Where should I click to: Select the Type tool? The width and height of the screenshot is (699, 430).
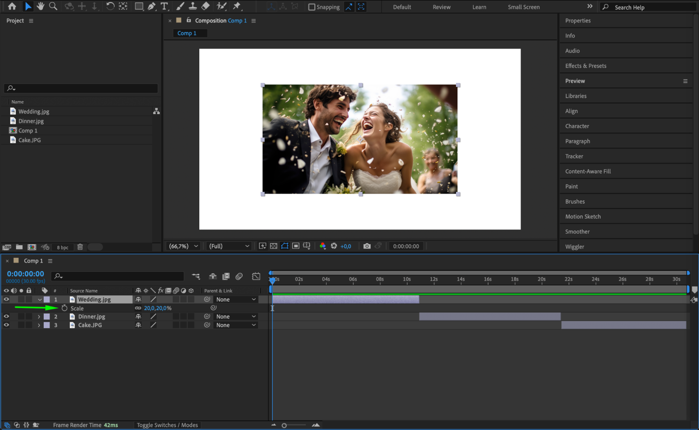click(x=164, y=6)
